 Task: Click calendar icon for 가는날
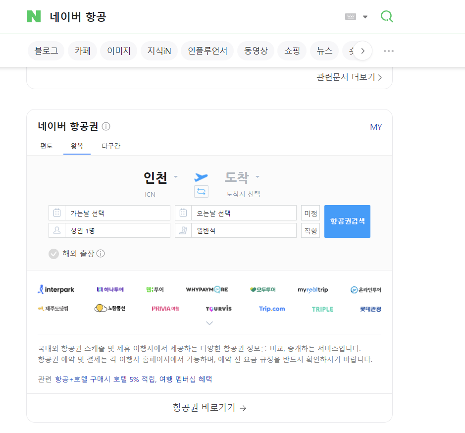click(57, 213)
